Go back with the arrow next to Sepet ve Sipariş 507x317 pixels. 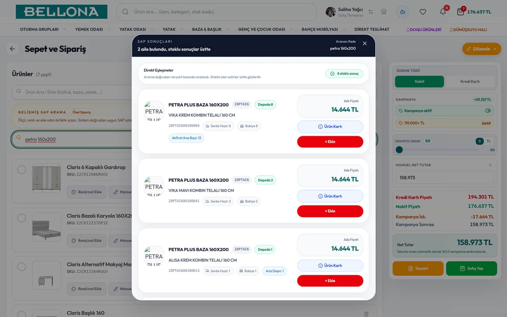(x=12, y=49)
